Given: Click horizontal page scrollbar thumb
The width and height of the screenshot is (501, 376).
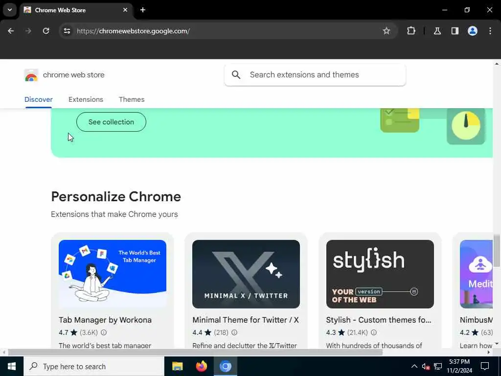Looking at the screenshot, I should pos(195,352).
